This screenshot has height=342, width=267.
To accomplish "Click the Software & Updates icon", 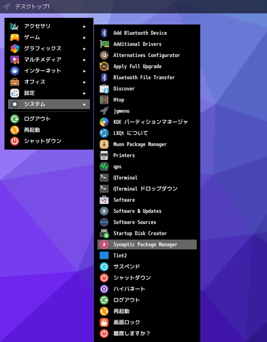I will pyautogui.click(x=104, y=211).
